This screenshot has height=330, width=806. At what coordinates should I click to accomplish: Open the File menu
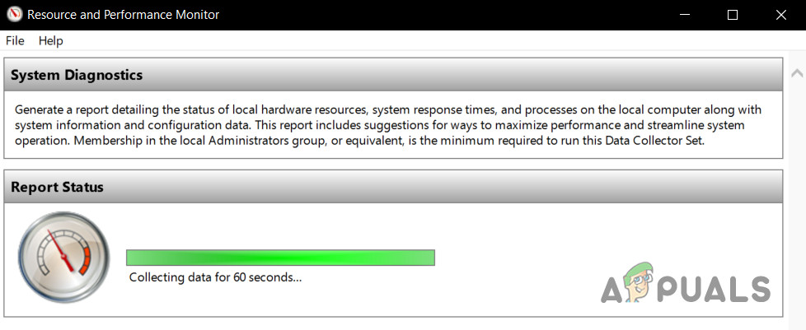[x=15, y=40]
